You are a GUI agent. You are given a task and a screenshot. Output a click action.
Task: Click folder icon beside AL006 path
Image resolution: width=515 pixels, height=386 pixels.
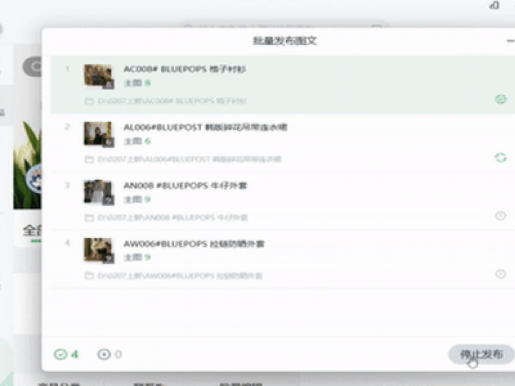[x=89, y=159]
